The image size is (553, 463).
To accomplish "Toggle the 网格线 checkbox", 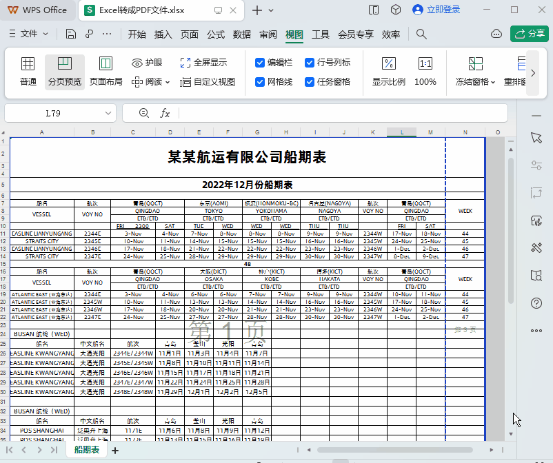I will (260, 82).
